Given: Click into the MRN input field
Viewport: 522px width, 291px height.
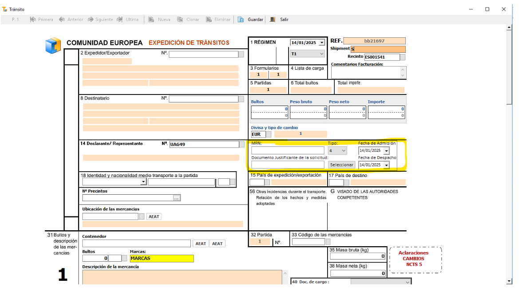Looking at the screenshot, I should (x=288, y=151).
